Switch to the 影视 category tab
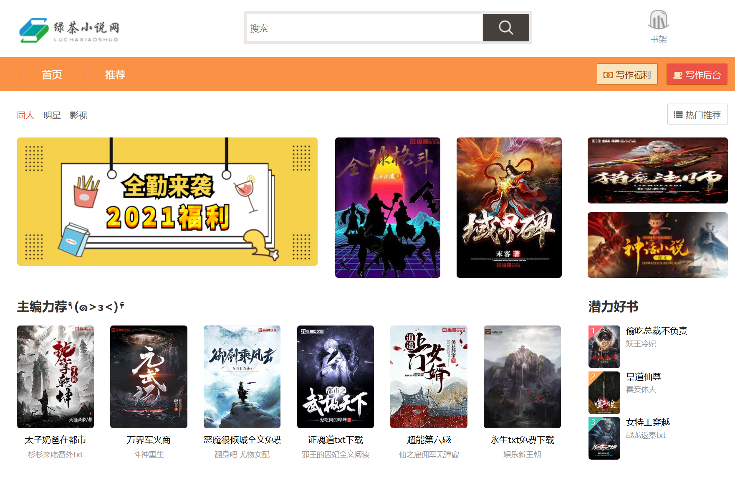Image resolution: width=735 pixels, height=478 pixels. click(x=78, y=115)
